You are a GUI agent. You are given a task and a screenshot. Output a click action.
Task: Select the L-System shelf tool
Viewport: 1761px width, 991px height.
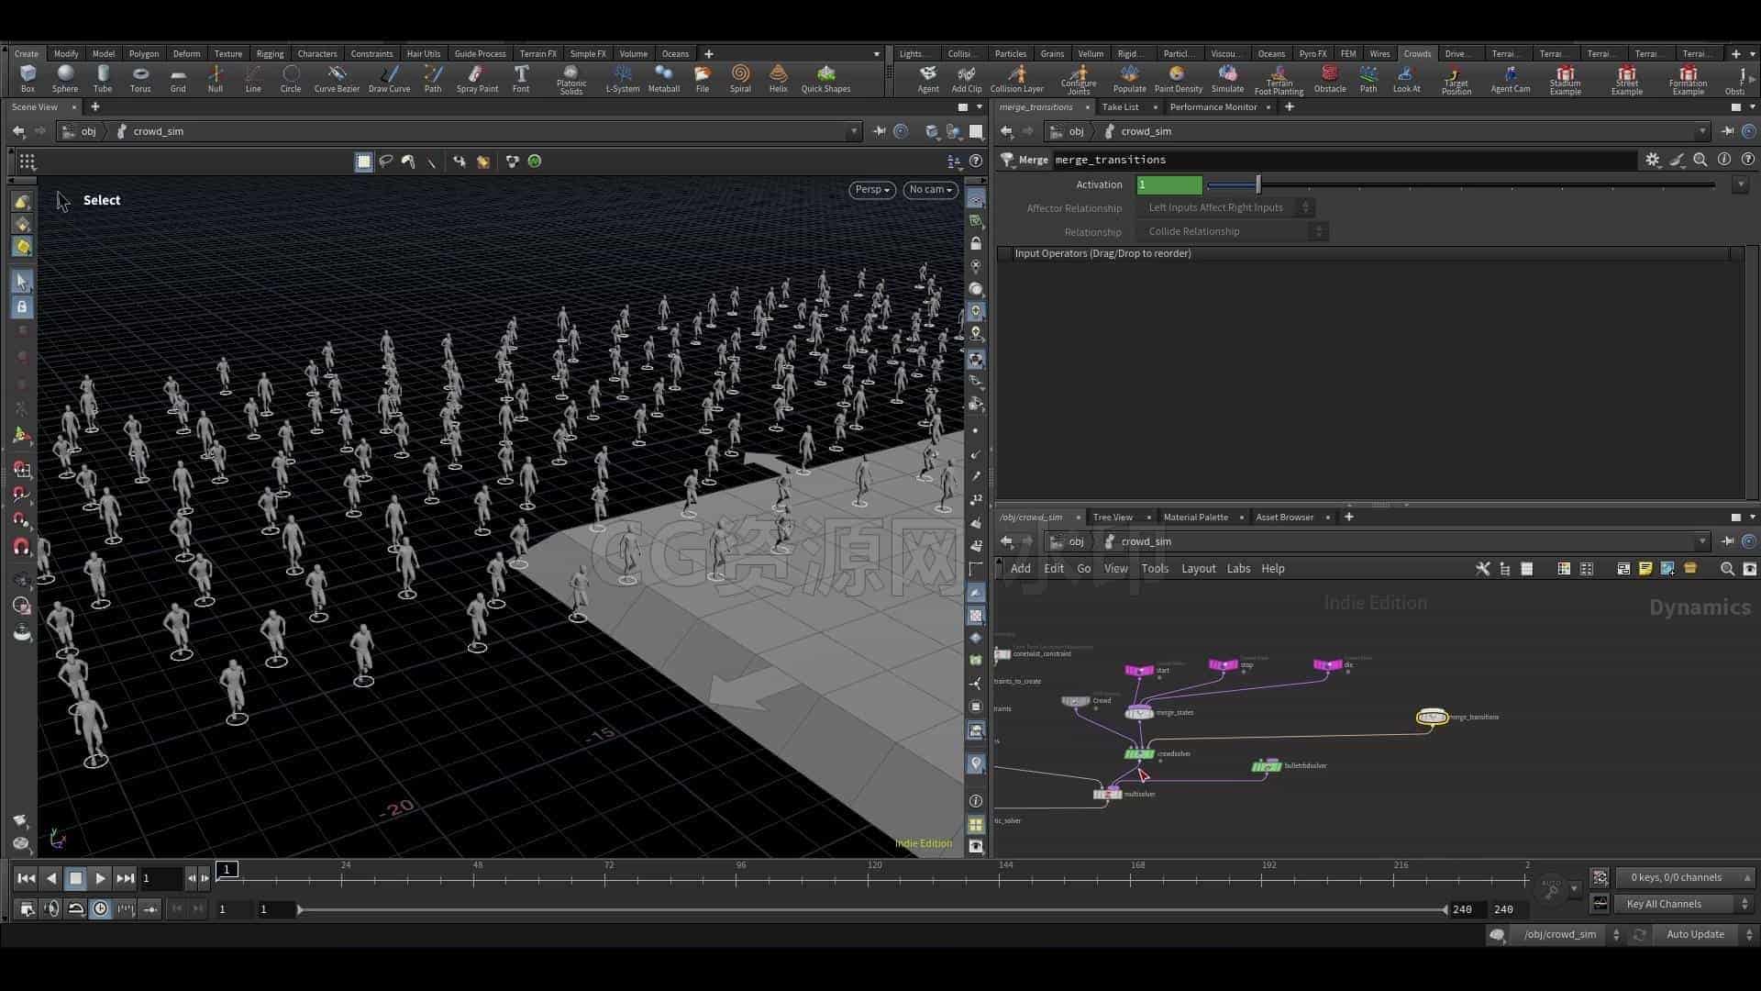(x=623, y=78)
